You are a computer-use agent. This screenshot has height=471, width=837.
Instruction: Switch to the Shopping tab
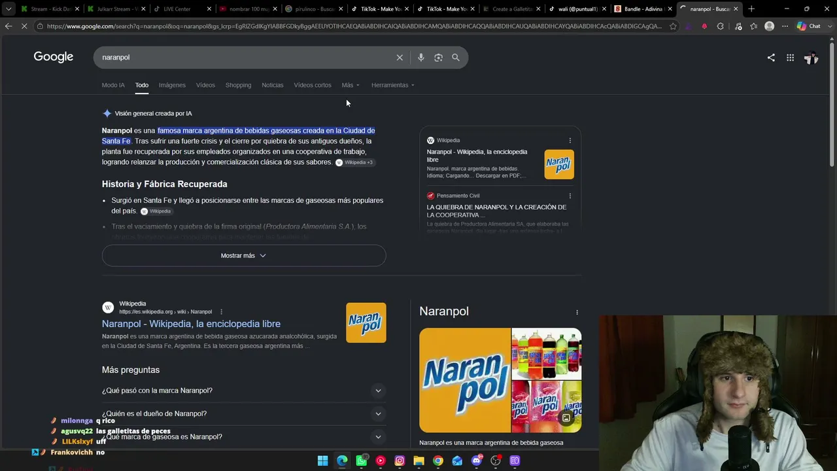click(x=238, y=85)
